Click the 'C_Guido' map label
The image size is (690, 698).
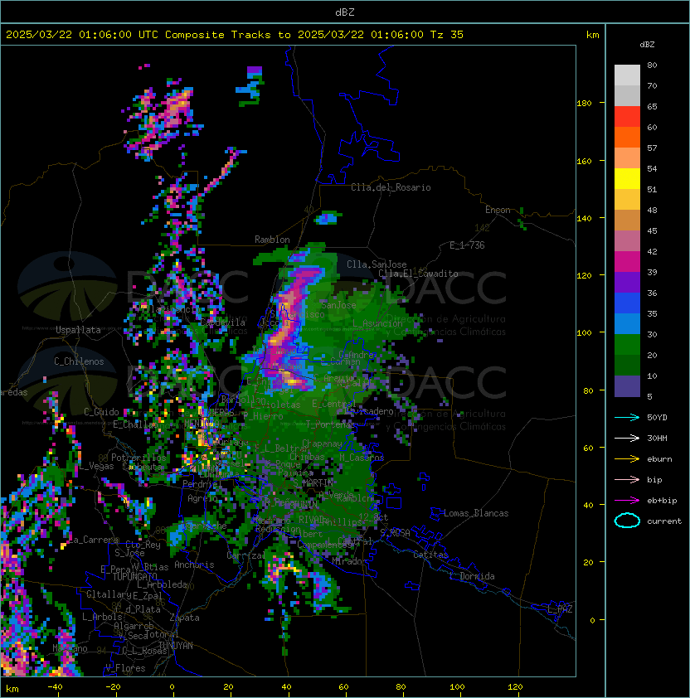click(101, 412)
